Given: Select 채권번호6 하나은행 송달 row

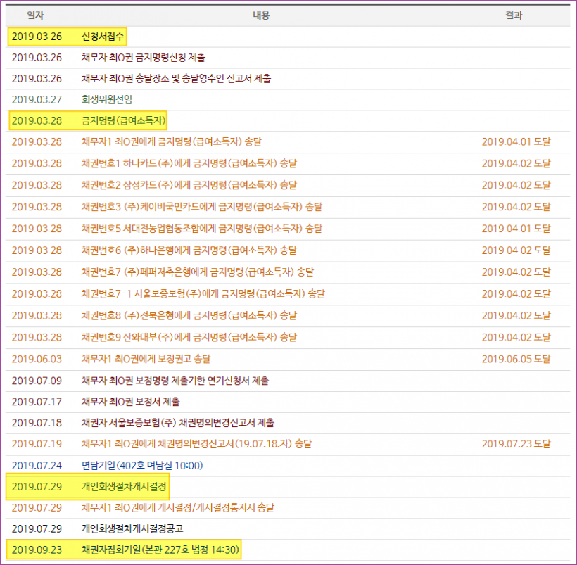Looking at the screenshot, I should [x=288, y=250].
